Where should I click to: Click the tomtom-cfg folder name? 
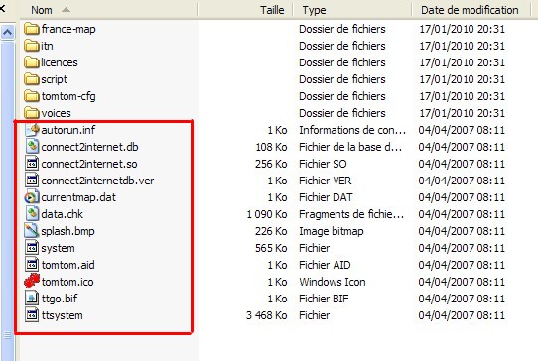click(68, 96)
